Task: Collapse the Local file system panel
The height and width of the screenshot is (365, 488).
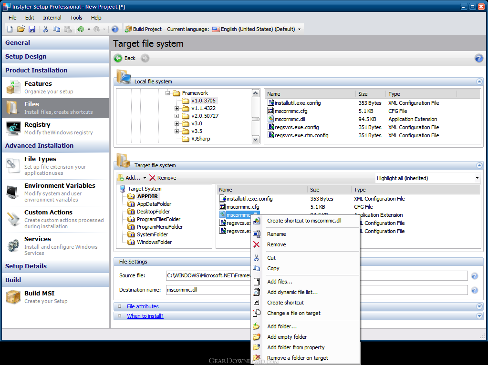Action: [x=479, y=81]
